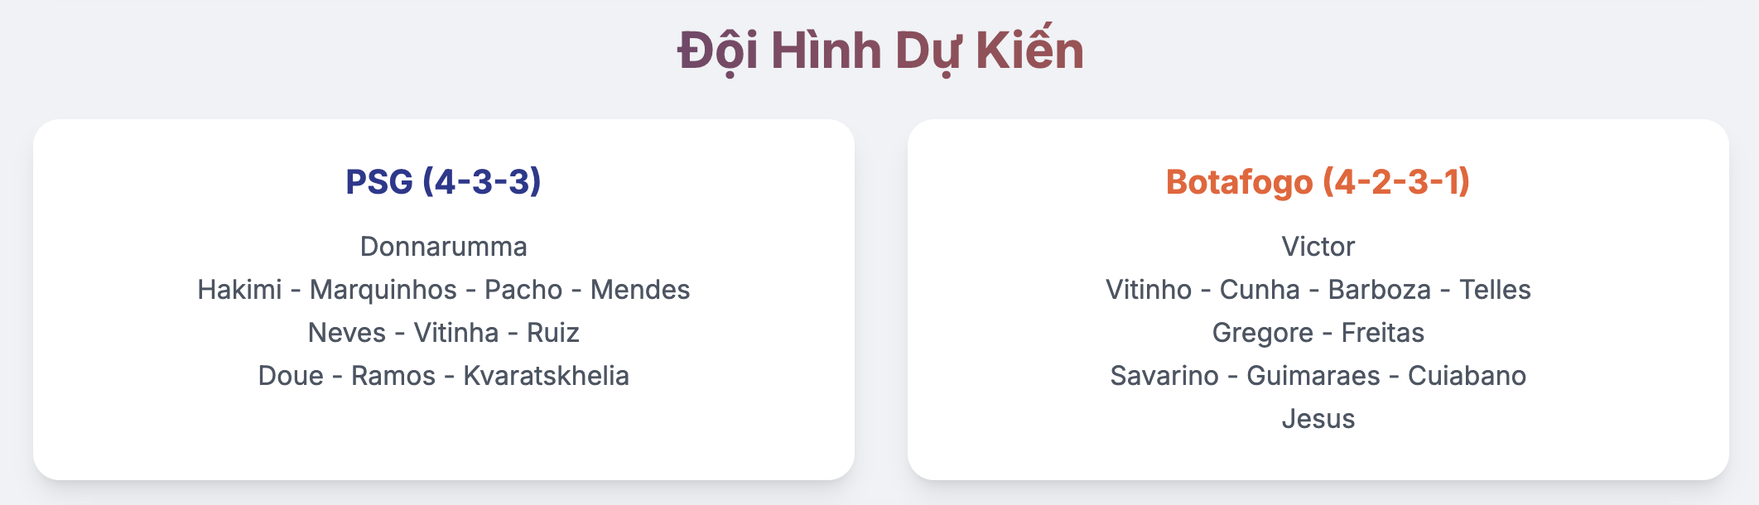1759x505 pixels.
Task: Click the Neves - Vitinha - Ruiz midfield line
Action: pyautogui.click(x=443, y=333)
